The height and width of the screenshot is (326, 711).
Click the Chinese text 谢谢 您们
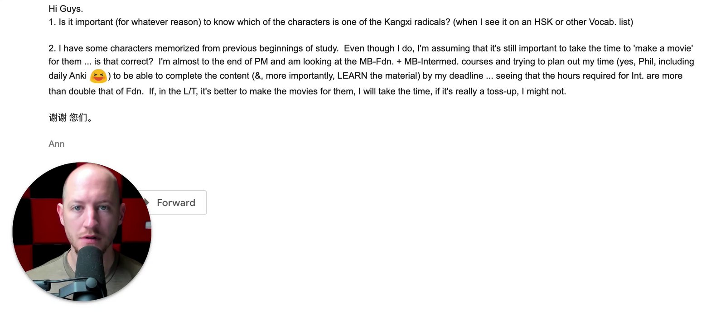[x=70, y=118]
